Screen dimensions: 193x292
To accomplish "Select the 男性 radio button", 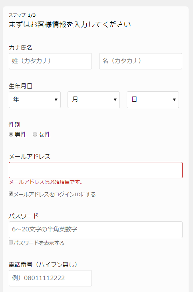I will [x=11, y=134].
